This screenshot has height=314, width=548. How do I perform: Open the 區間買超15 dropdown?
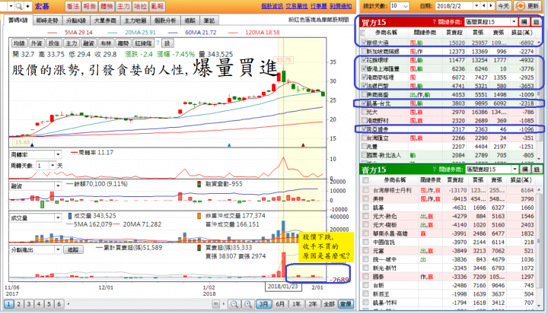pos(514,22)
